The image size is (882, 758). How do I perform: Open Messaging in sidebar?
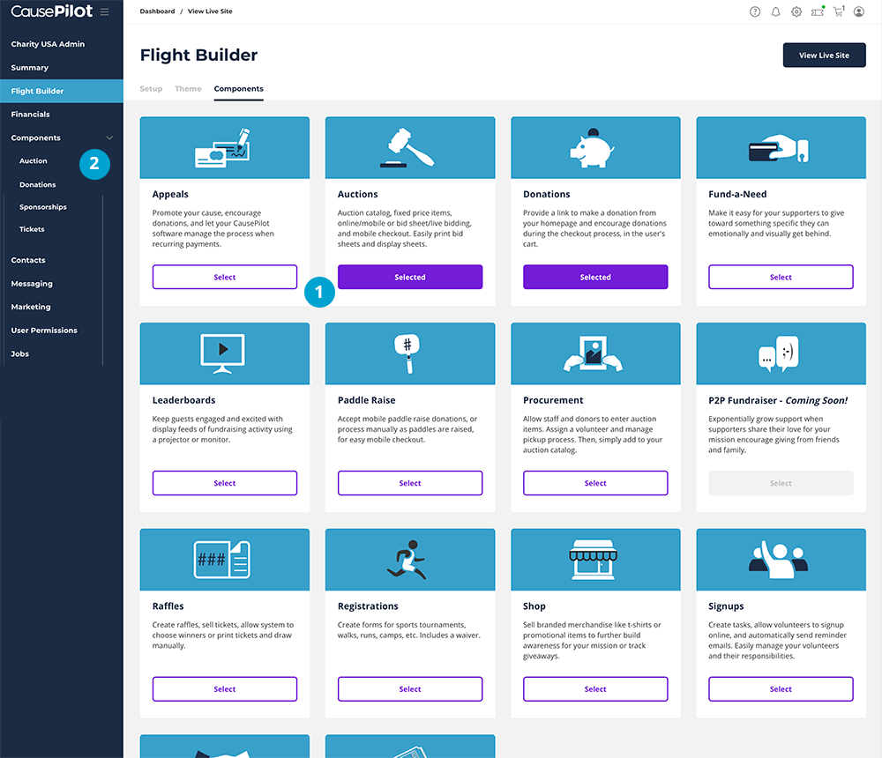32,284
